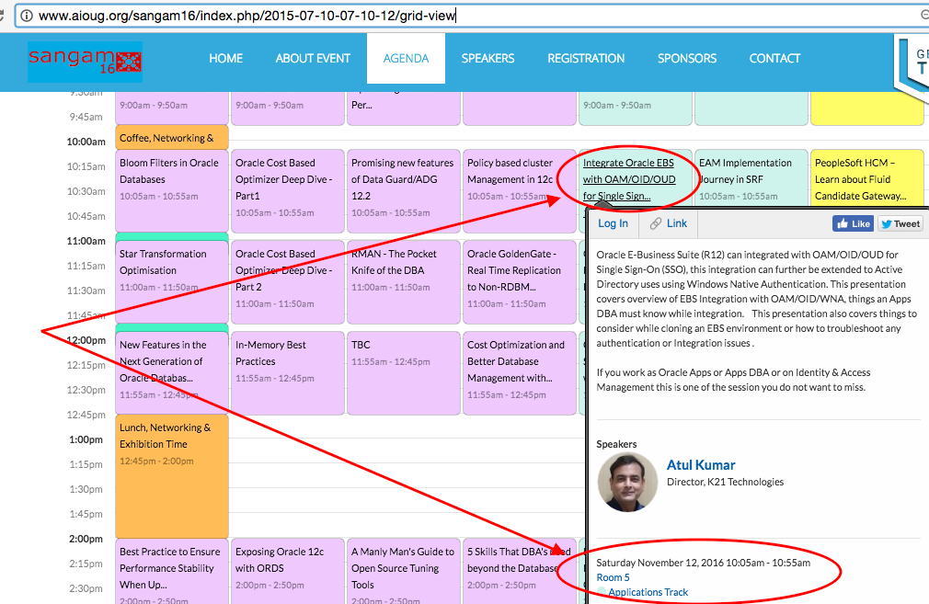Open the Room 5 link
Viewport: 929px width, 604px height.
pos(613,577)
